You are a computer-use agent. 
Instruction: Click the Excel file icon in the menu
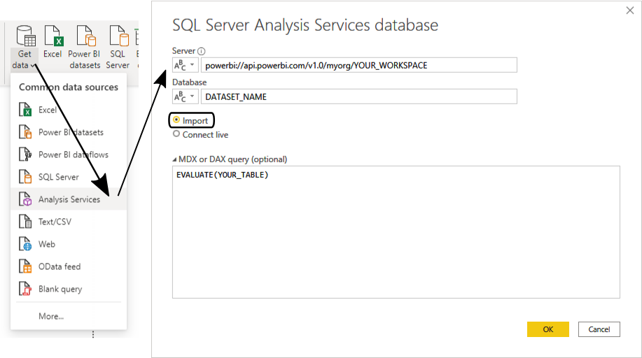pyautogui.click(x=25, y=110)
